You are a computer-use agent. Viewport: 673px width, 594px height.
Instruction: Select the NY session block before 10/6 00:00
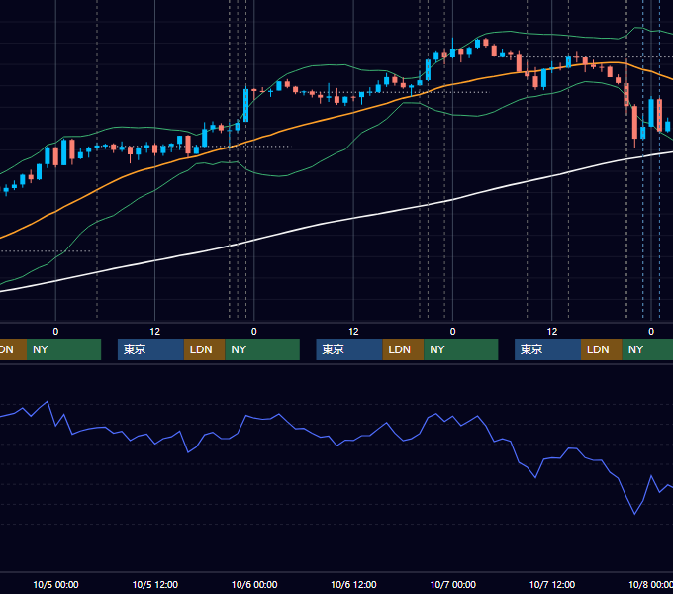pos(262,349)
